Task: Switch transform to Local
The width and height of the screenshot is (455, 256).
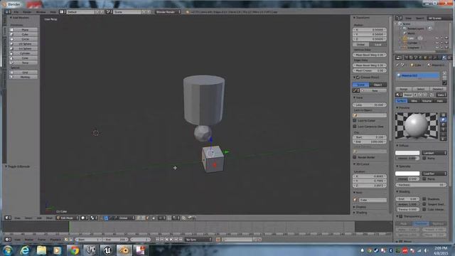Action: pyautogui.click(x=378, y=44)
